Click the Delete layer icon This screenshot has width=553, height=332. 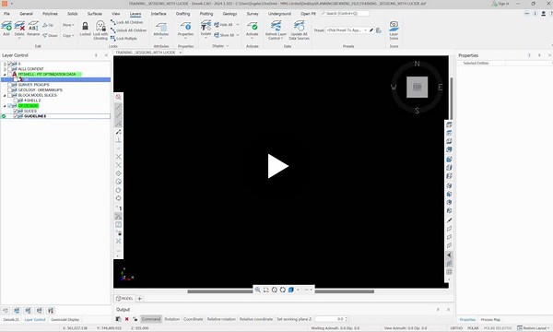coord(19,27)
